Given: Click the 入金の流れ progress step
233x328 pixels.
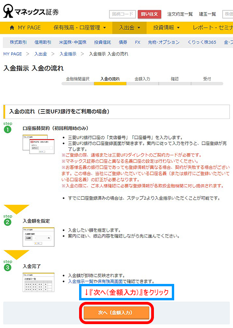Looking at the screenshot, I should click(x=110, y=79).
